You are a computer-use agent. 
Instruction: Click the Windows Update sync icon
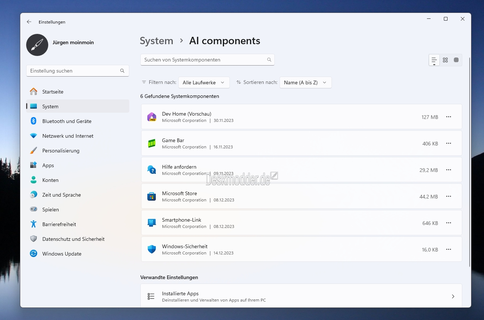pyautogui.click(x=34, y=254)
